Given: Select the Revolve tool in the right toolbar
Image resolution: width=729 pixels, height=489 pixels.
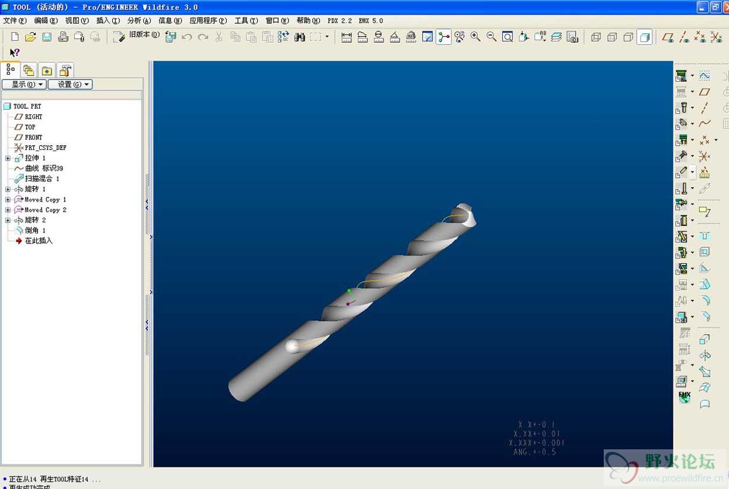Looking at the screenshot, I should pos(705,356).
